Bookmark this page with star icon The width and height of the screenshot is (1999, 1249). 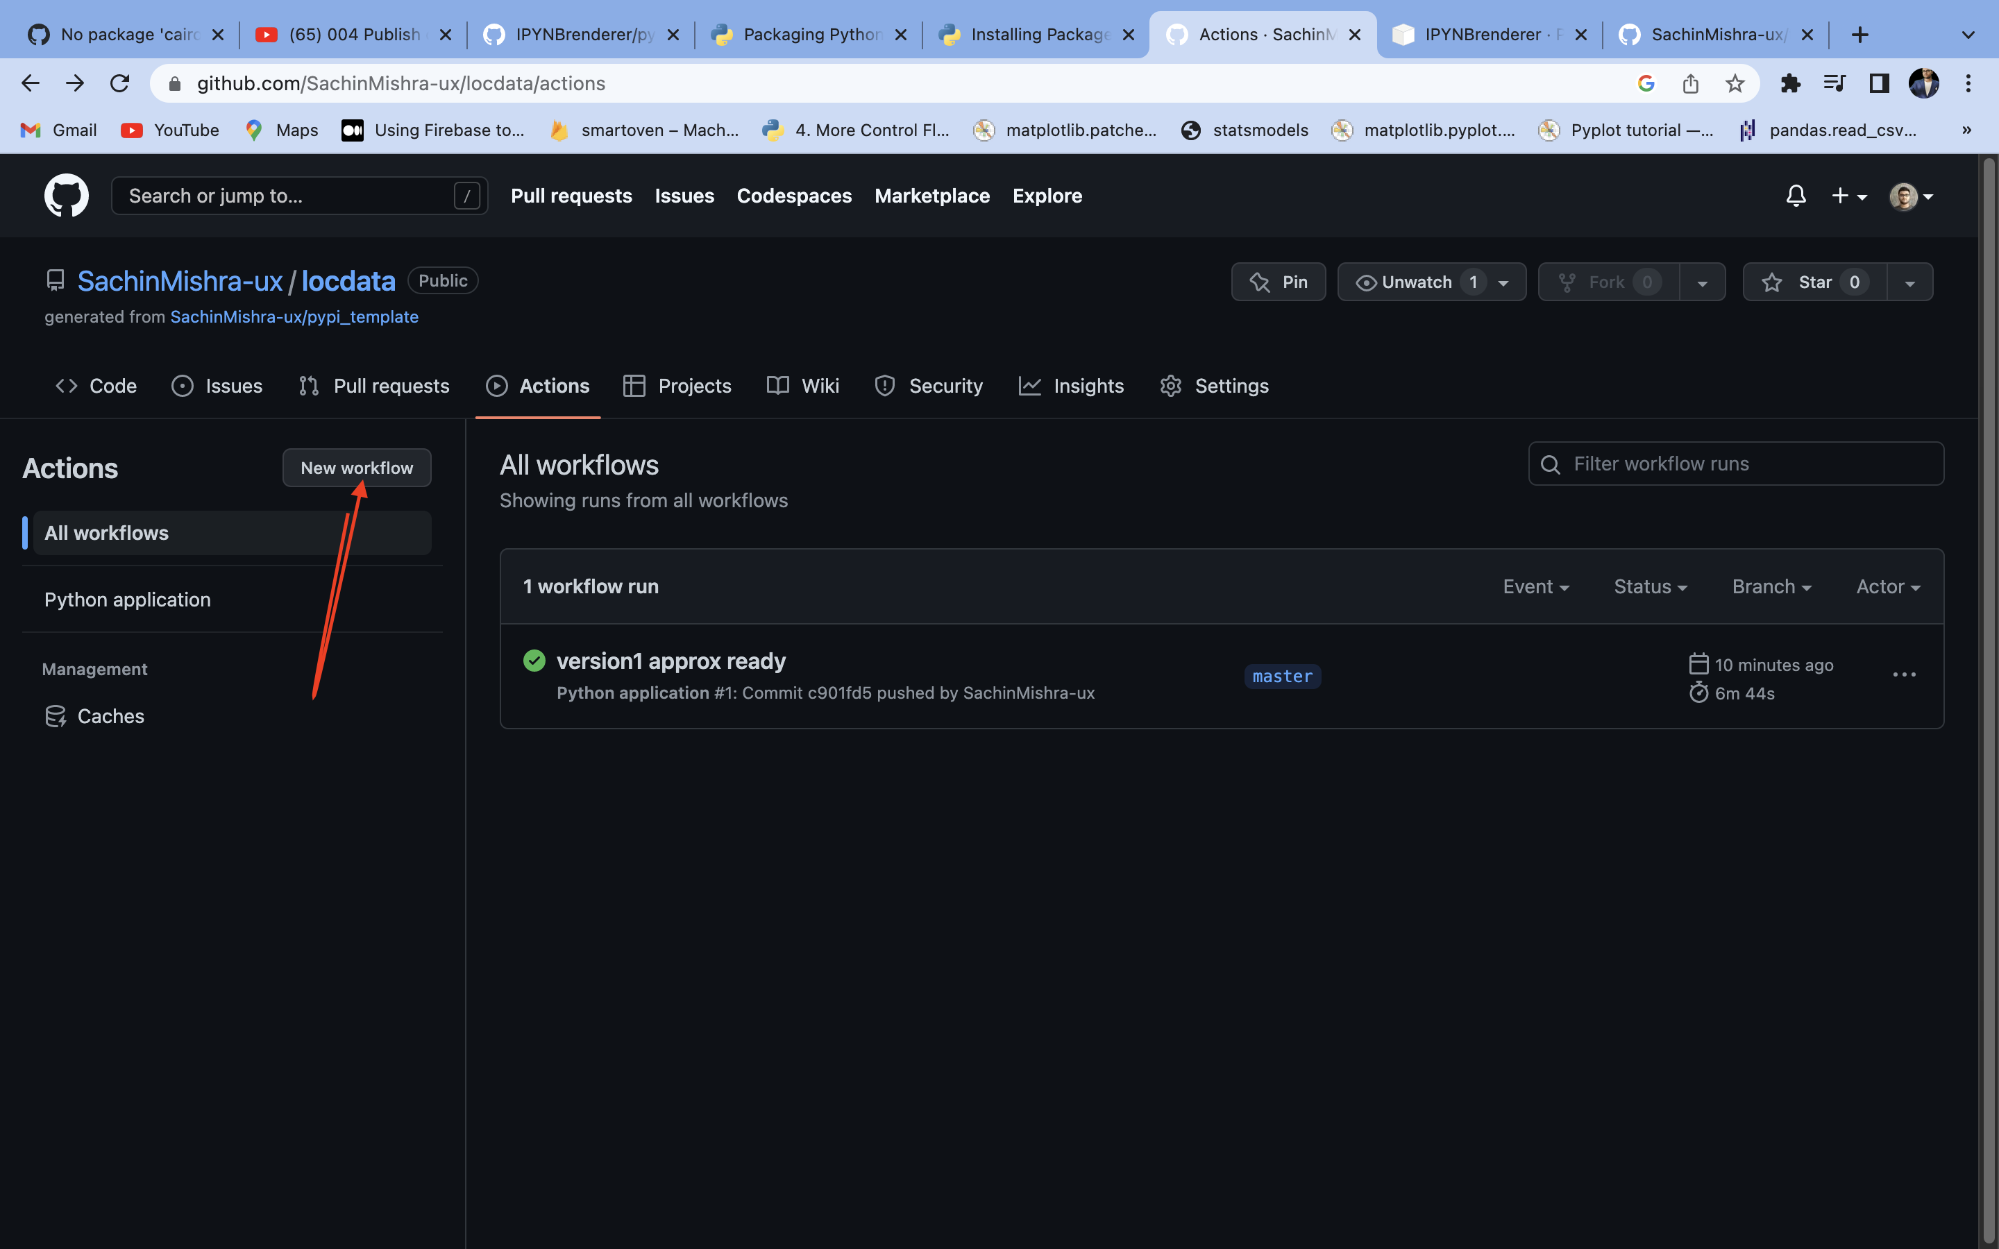tap(1735, 83)
